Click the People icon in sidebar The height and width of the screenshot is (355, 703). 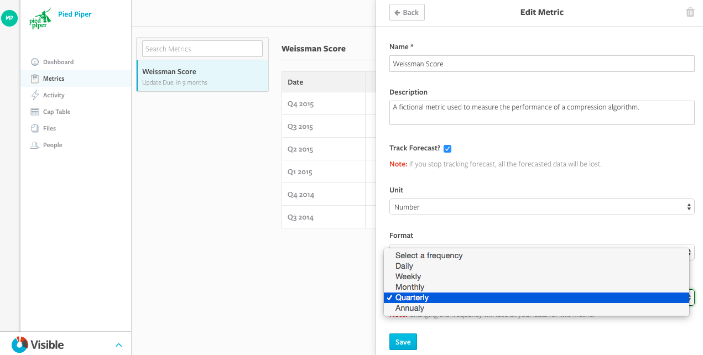click(x=35, y=145)
